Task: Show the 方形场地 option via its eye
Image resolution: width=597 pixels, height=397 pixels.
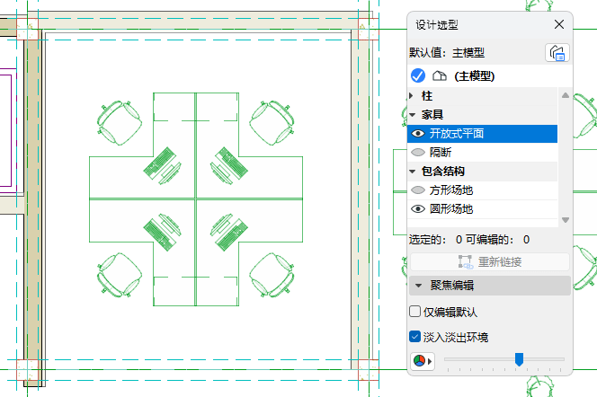Action: [418, 190]
